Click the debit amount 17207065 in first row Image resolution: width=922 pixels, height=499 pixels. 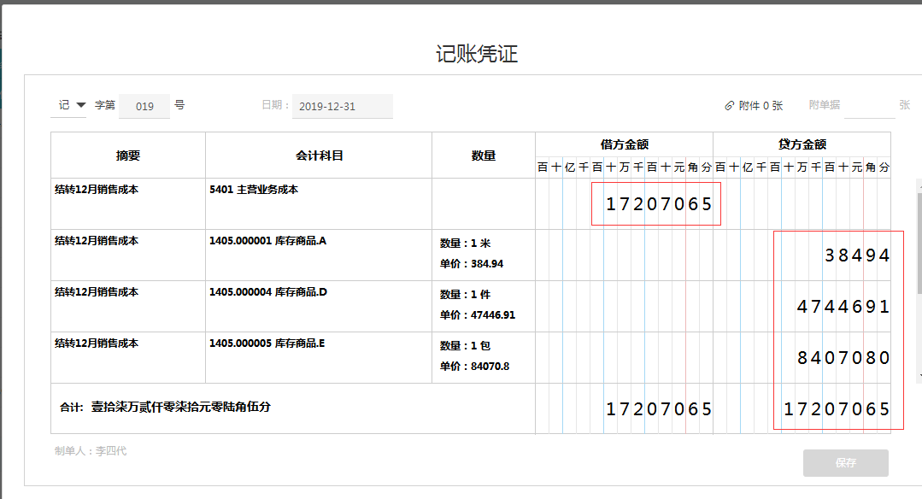pos(659,204)
